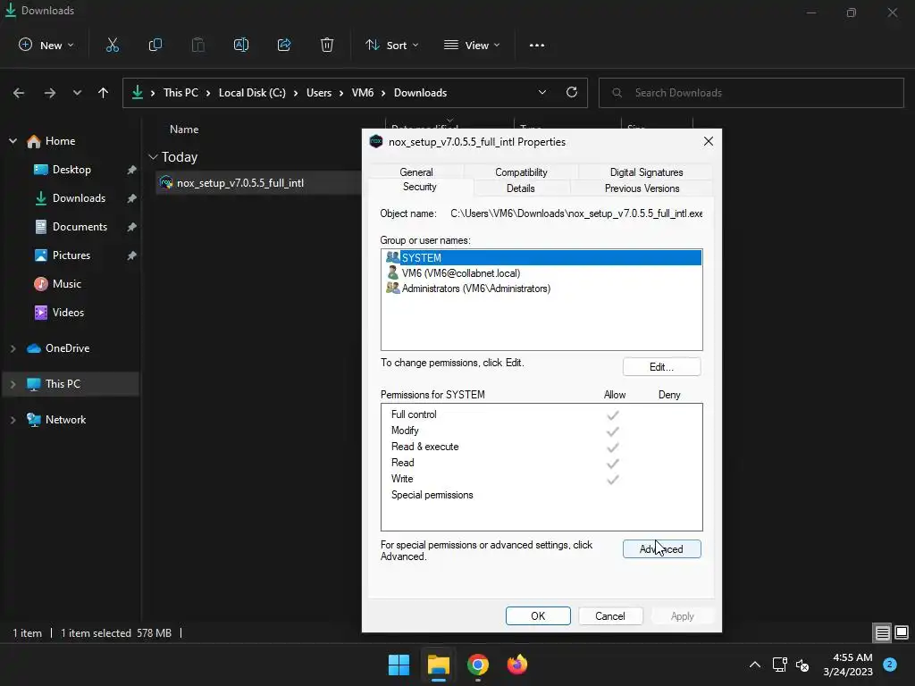Refresh the Downloads folder
This screenshot has height=686, width=915.
tap(572, 92)
